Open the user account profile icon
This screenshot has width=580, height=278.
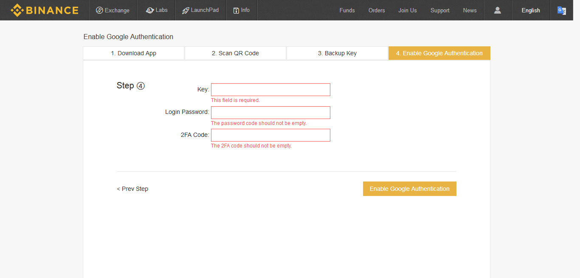coord(498,10)
